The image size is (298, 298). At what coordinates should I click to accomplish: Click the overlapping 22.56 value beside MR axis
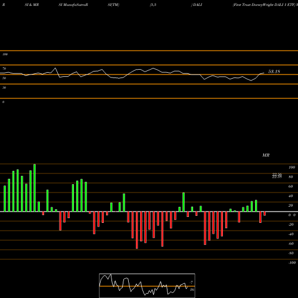[277, 175]
